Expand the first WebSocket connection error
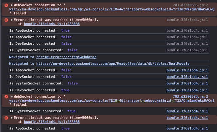The height and width of the screenshot is (132, 217). coord(12,6)
